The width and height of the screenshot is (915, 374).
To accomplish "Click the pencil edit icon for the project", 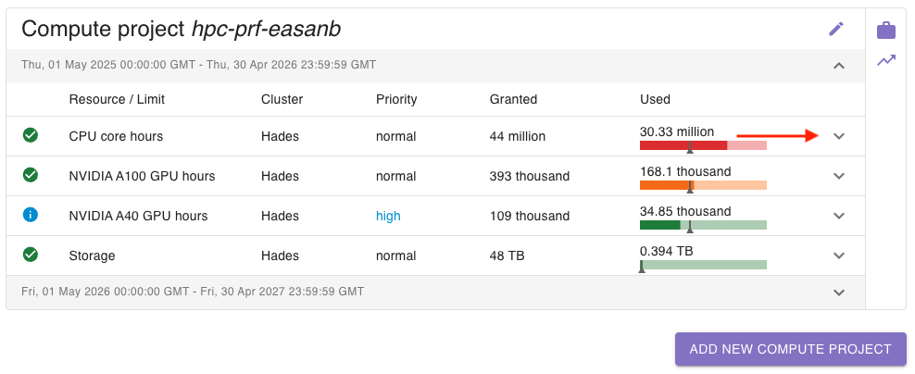I will pyautogui.click(x=836, y=29).
